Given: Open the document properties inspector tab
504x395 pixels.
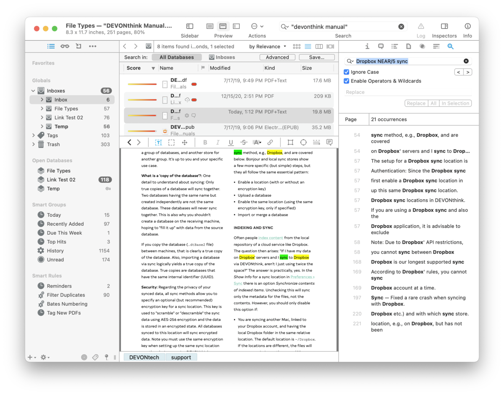Looking at the screenshot, I should (x=408, y=47).
